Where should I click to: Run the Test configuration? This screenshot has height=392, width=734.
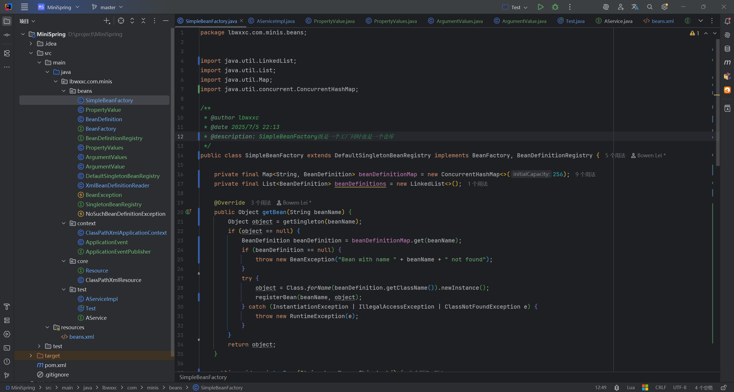540,7
